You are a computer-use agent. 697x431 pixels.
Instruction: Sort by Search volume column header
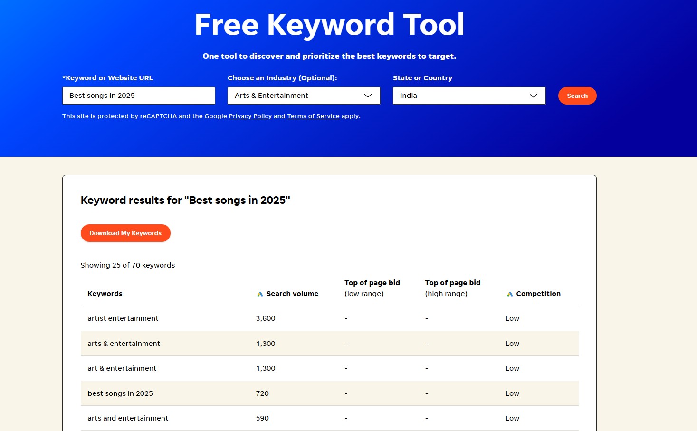click(x=292, y=294)
